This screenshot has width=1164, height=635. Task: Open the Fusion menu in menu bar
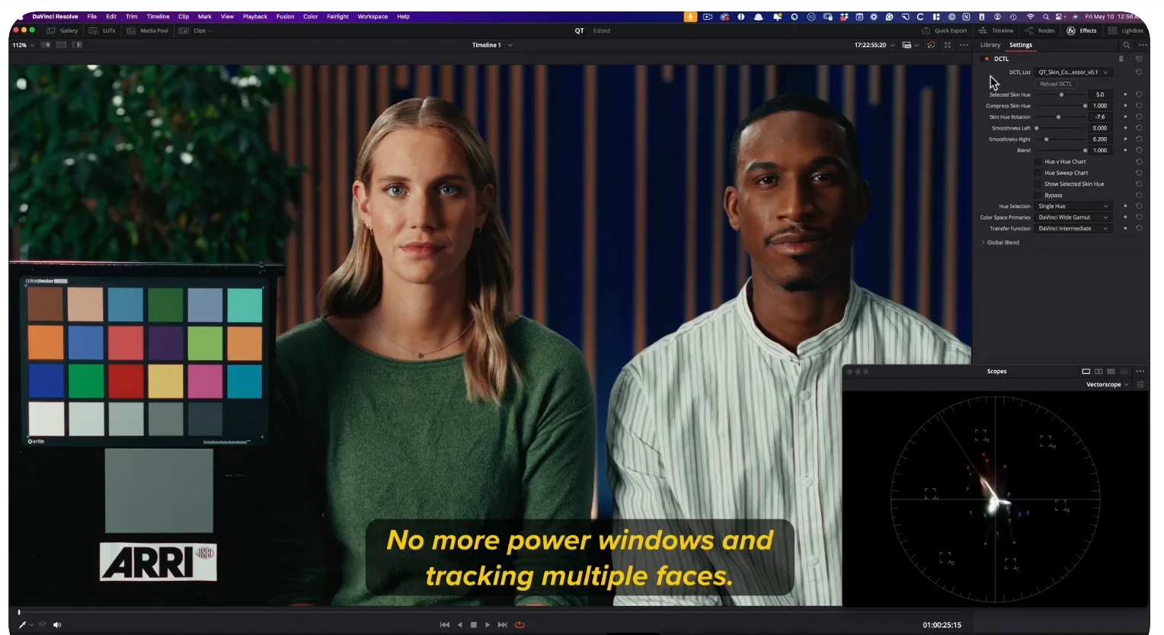285,16
